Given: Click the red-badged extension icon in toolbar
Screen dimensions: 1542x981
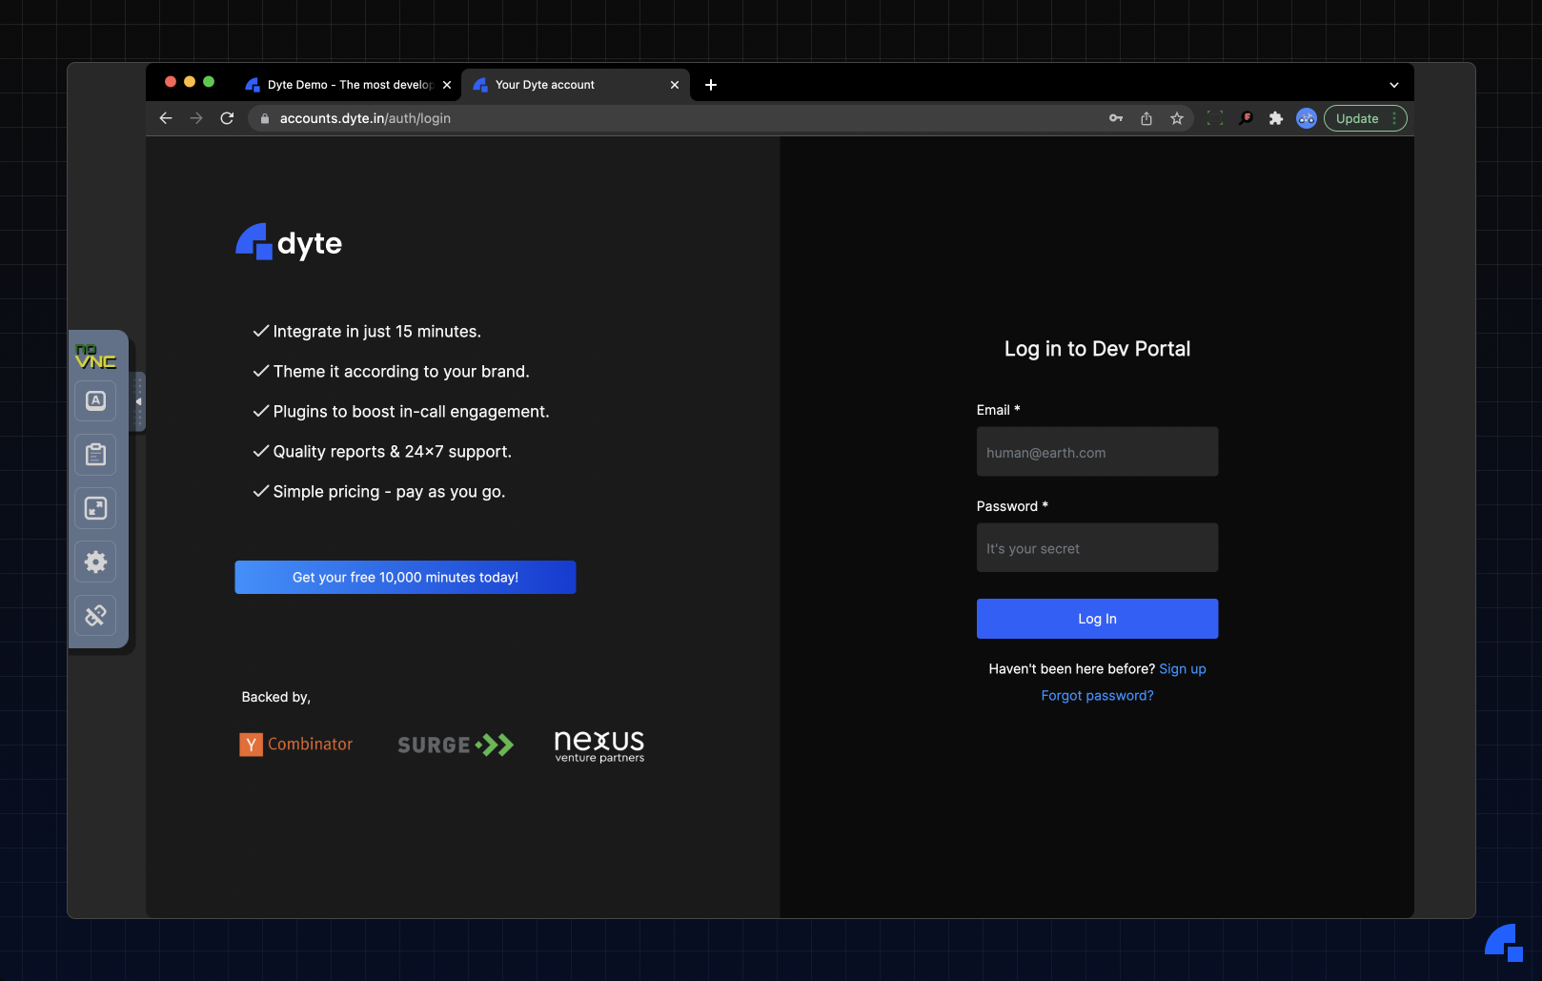Looking at the screenshot, I should pyautogui.click(x=1246, y=118).
